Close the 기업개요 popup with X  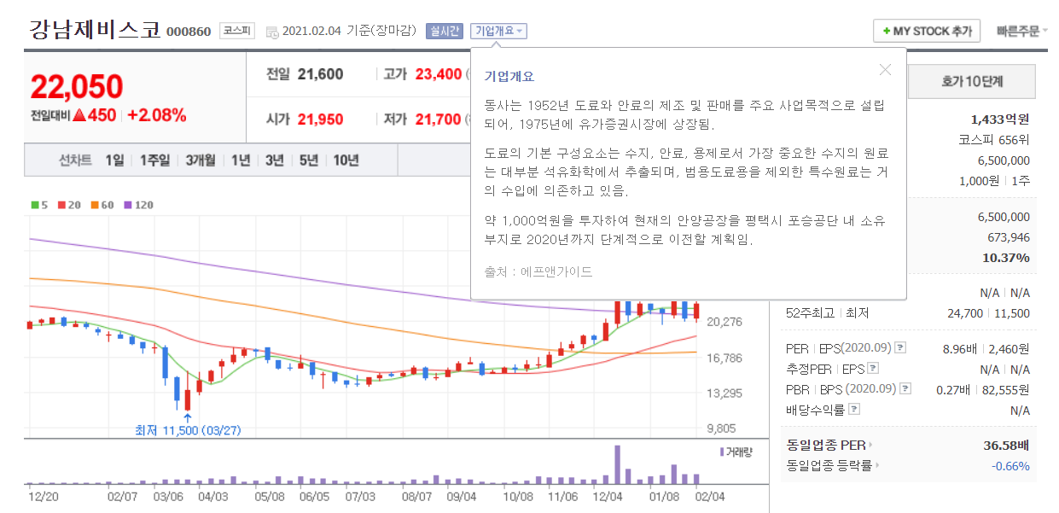coord(885,70)
